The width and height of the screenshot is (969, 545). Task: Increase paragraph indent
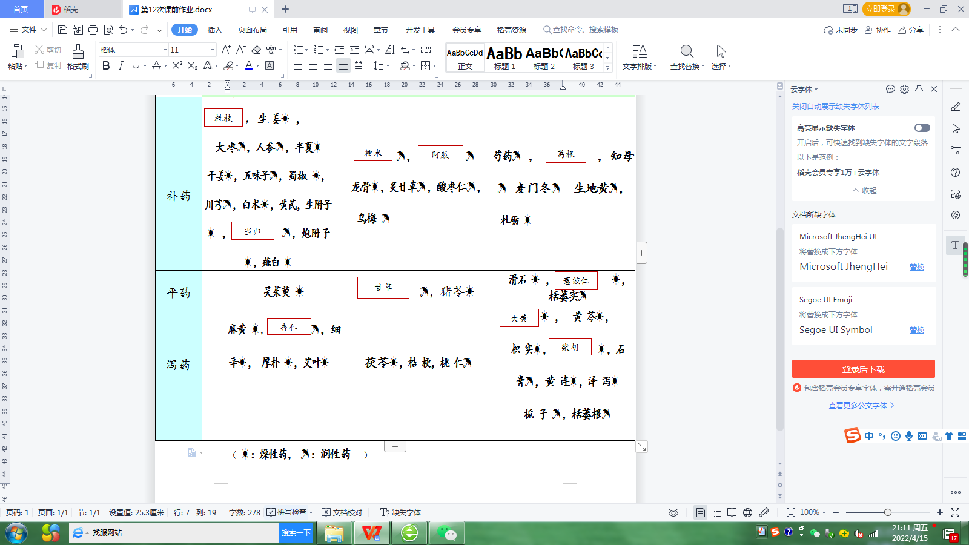[354, 50]
